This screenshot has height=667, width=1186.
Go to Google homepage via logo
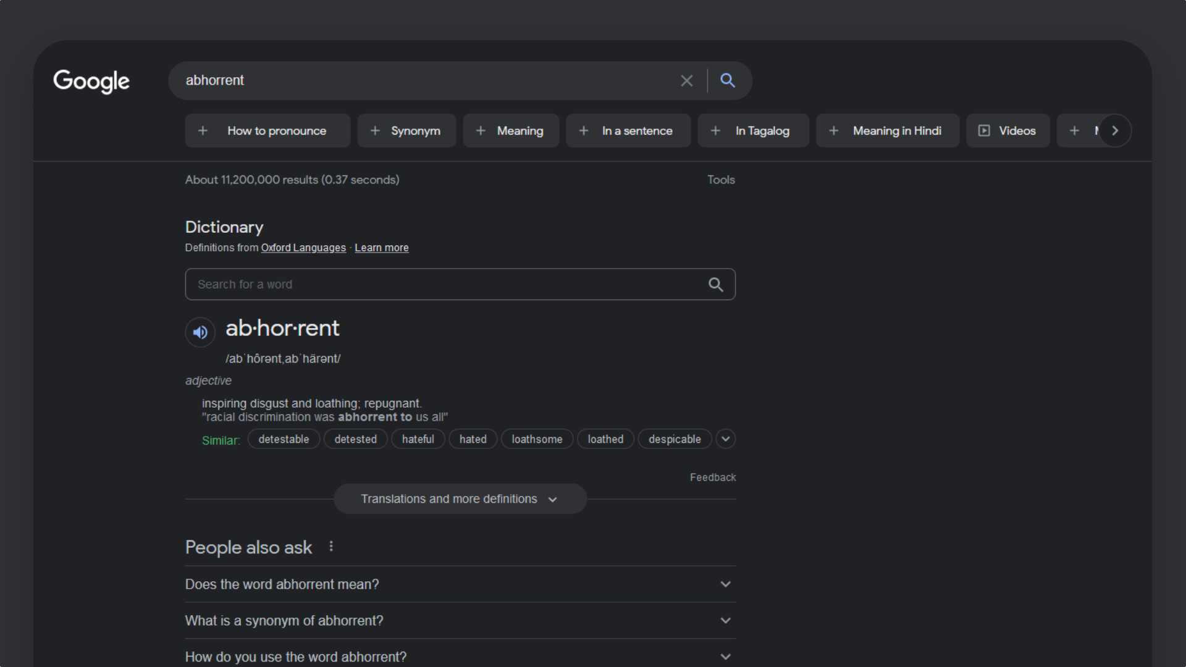[91, 81]
